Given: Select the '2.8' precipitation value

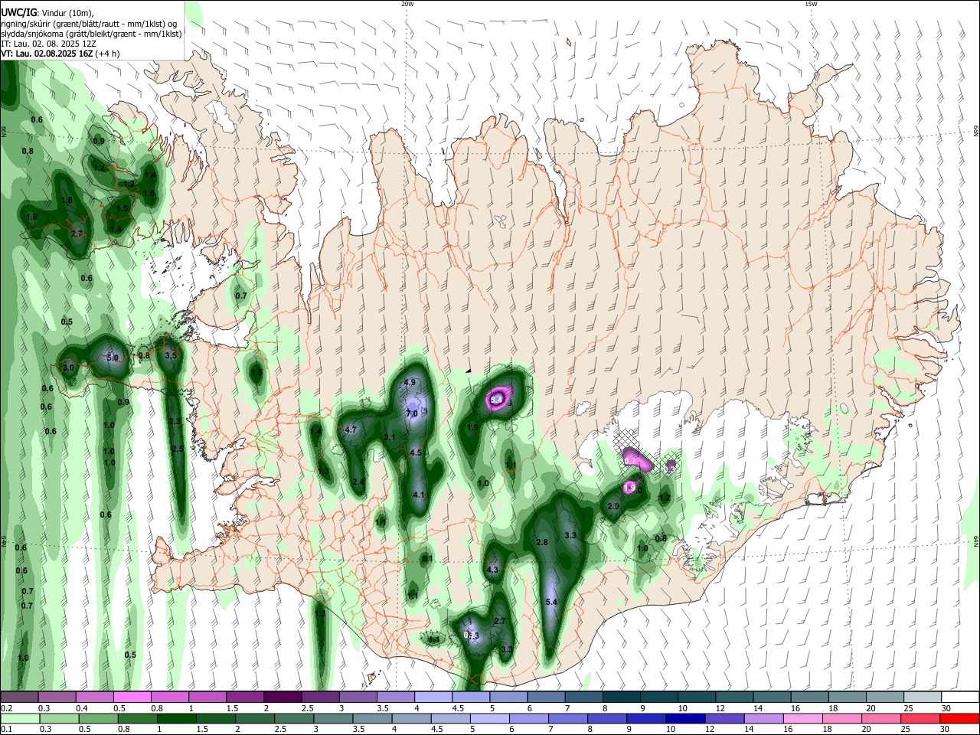Looking at the screenshot, I should 542,542.
